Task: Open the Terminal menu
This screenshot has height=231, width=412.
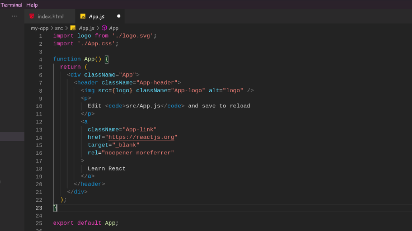Action: tap(11, 4)
